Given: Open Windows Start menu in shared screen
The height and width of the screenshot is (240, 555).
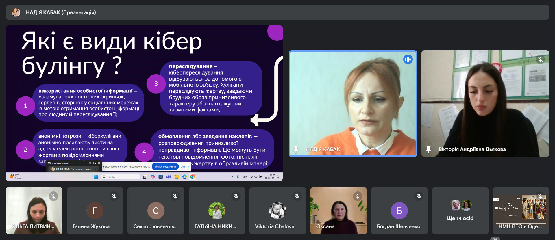Looking at the screenshot, I should (x=96, y=177).
